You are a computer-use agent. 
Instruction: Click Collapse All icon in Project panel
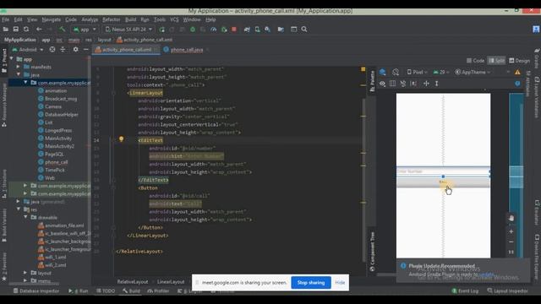63,50
